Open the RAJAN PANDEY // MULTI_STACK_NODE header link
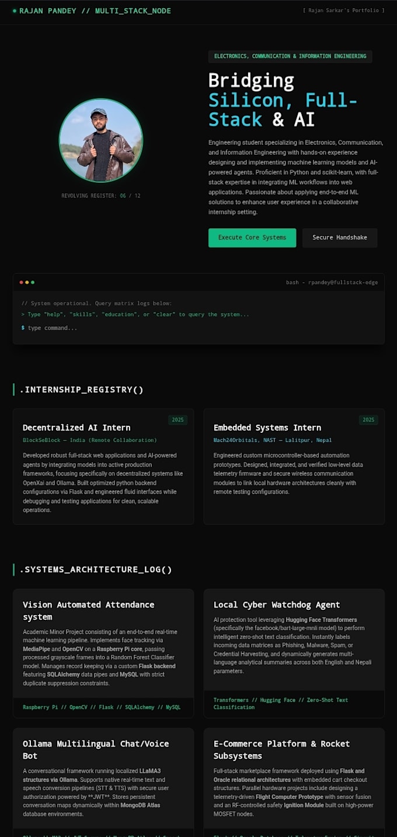The width and height of the screenshot is (397, 837). coord(95,11)
